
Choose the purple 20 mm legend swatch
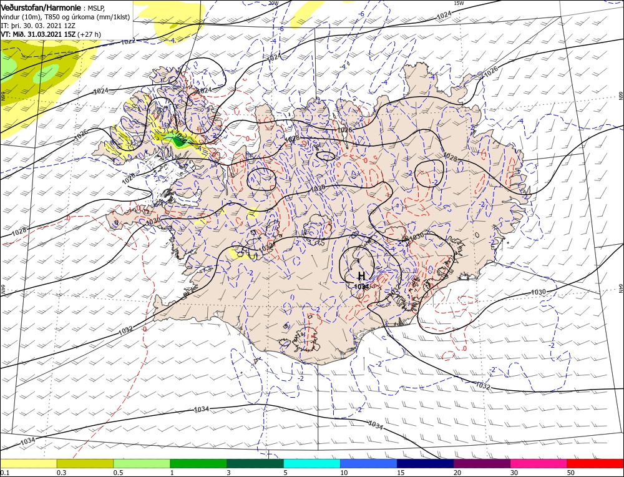coord(482,463)
